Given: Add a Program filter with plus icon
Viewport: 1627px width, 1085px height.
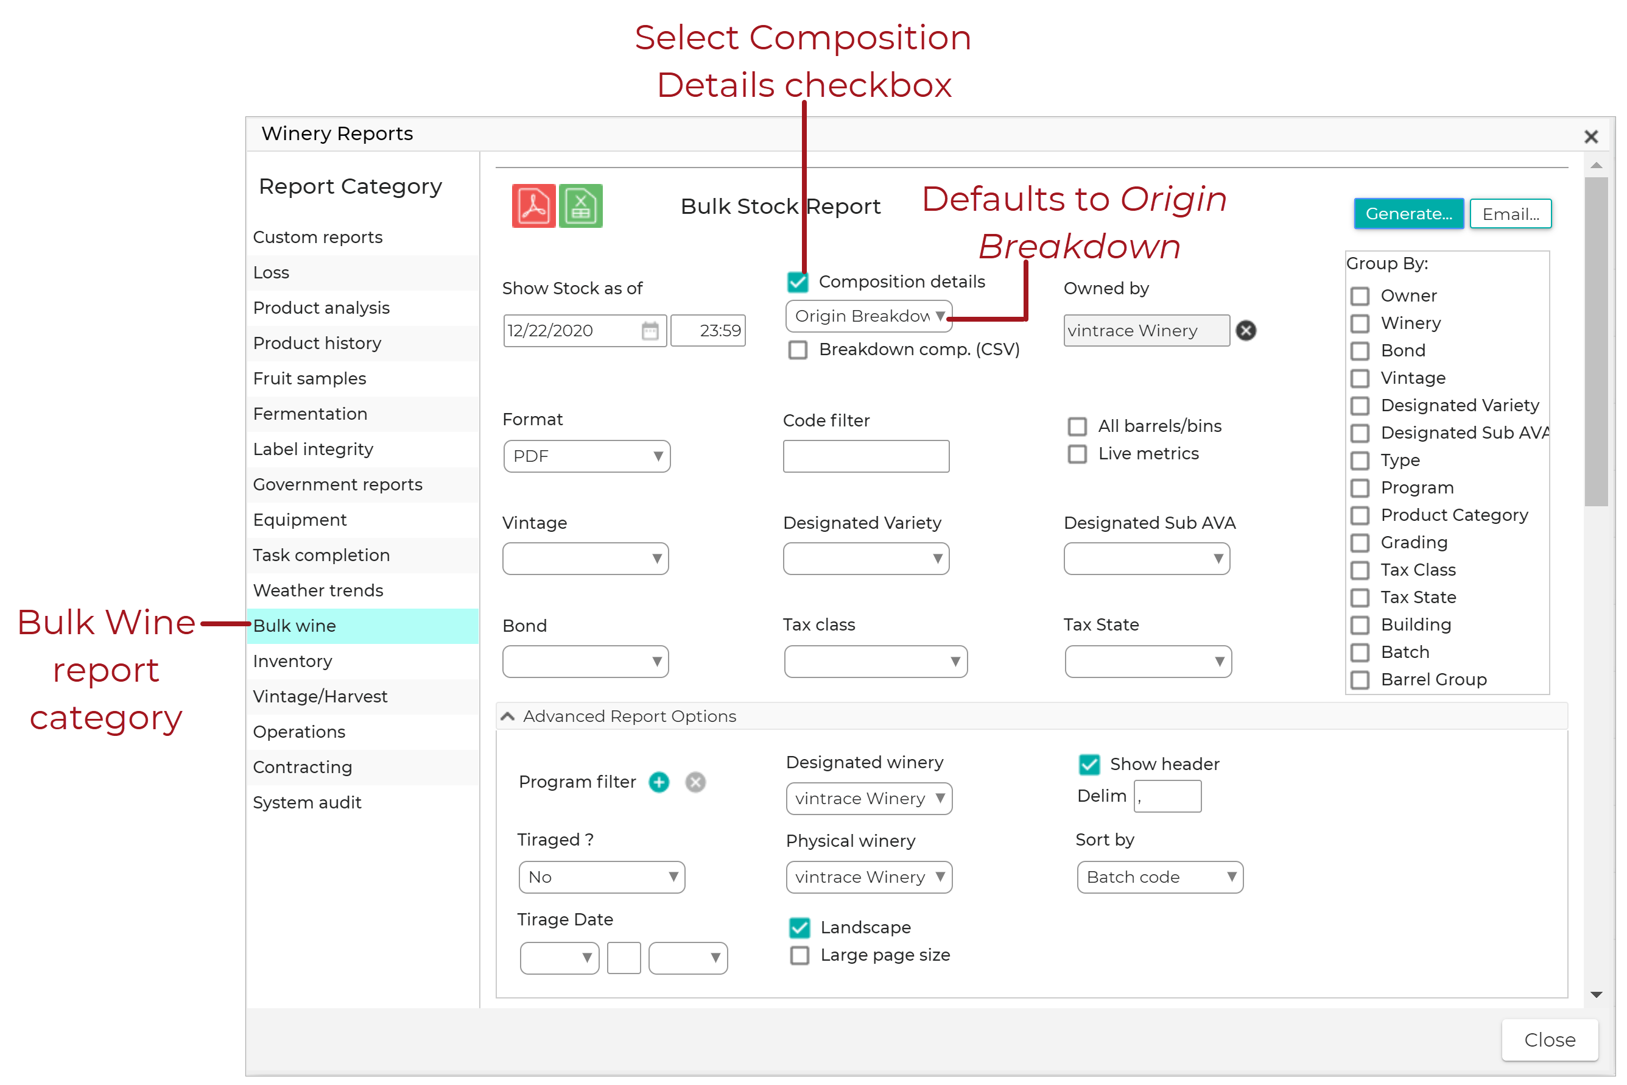Looking at the screenshot, I should click(658, 781).
